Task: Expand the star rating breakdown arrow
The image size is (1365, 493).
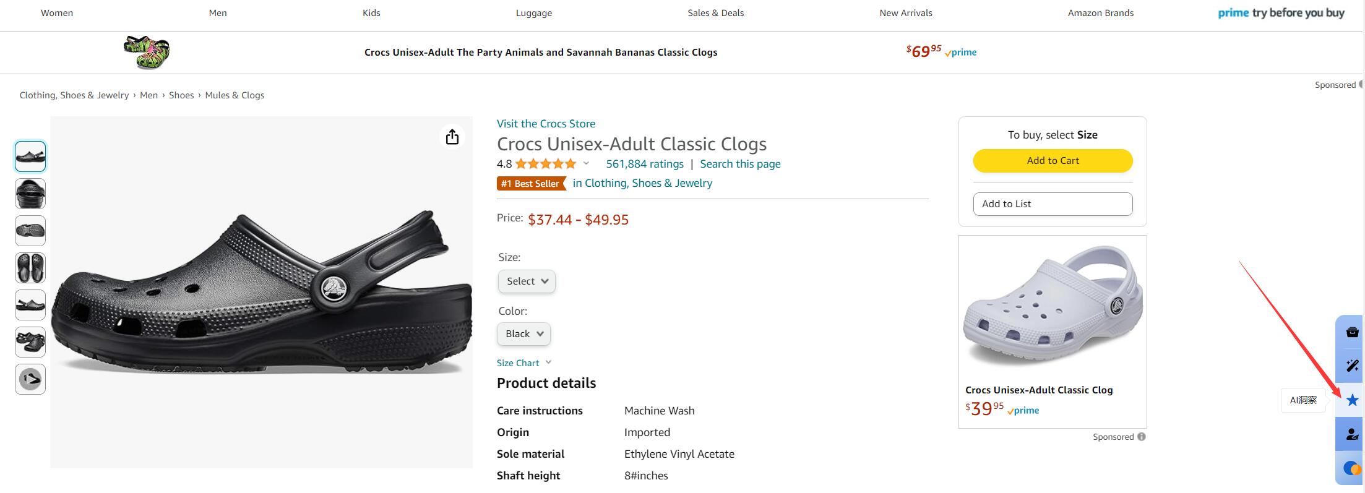Action: pos(586,164)
